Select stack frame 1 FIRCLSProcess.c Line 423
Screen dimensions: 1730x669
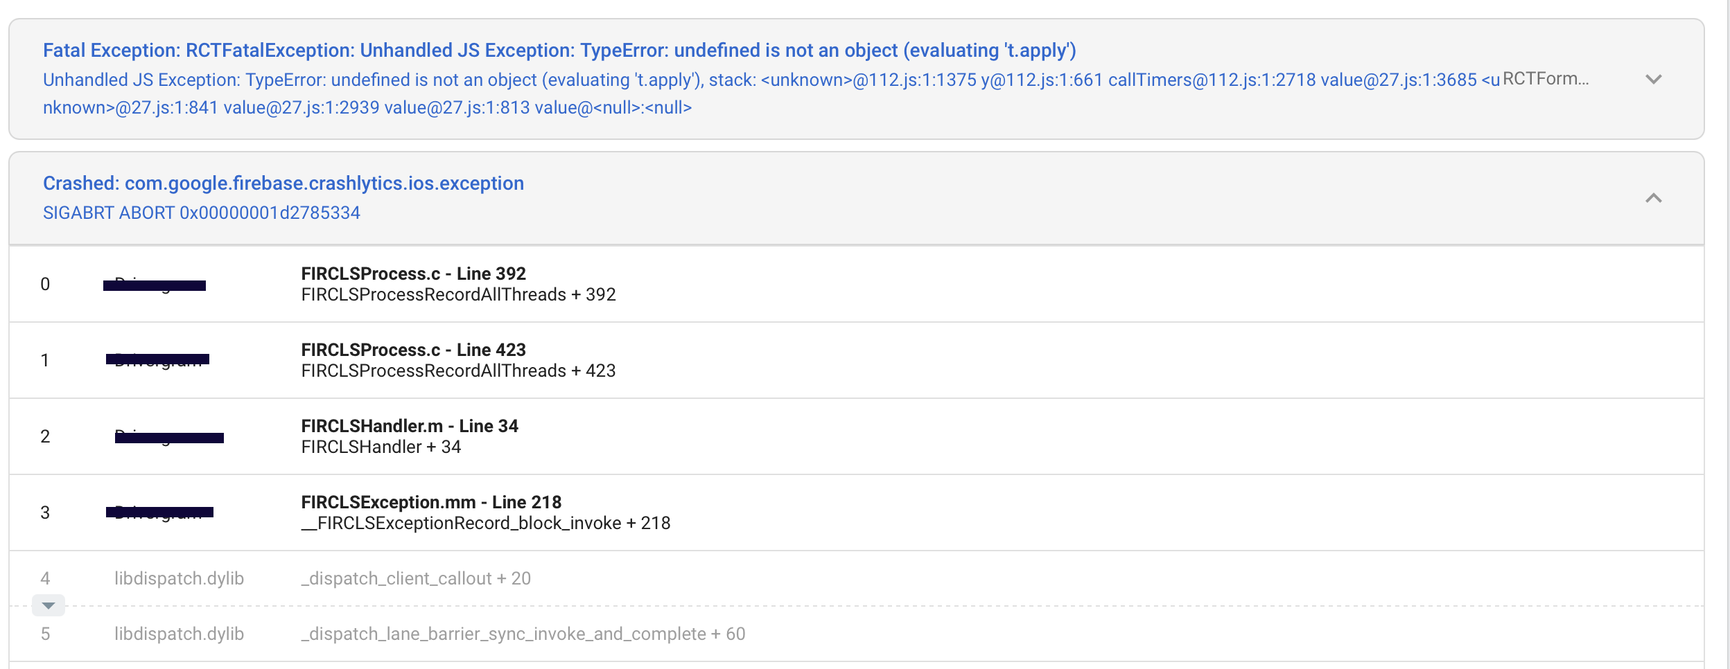pyautogui.click(x=413, y=360)
